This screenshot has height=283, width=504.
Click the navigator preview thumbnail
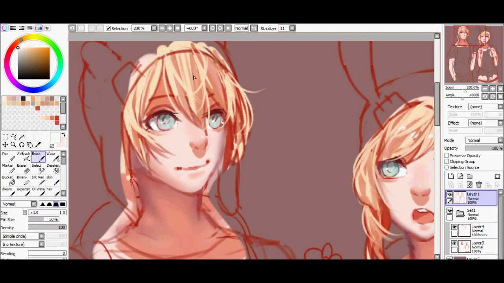[x=474, y=54]
